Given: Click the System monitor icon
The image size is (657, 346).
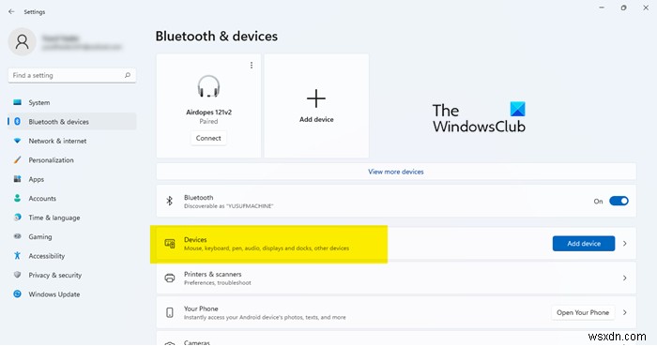Looking at the screenshot, I should pyautogui.click(x=17, y=102).
